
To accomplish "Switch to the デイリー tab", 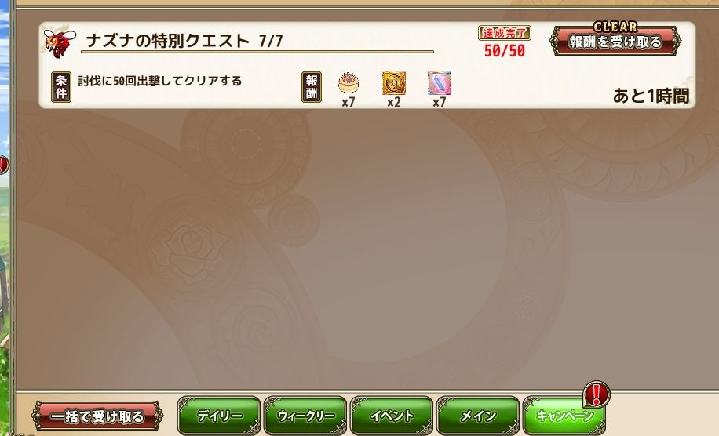I will coord(219,416).
